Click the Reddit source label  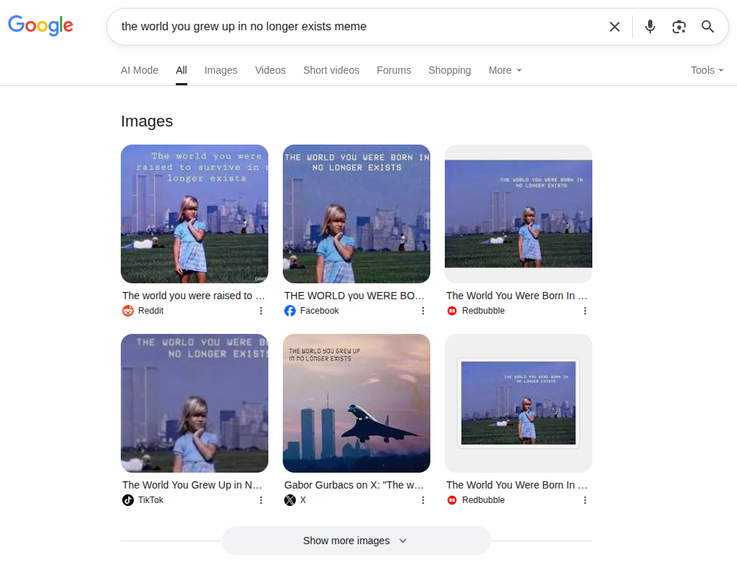pos(151,311)
